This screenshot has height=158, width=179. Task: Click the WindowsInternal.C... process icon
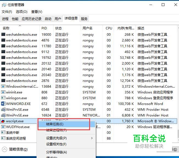[x=3, y=86]
